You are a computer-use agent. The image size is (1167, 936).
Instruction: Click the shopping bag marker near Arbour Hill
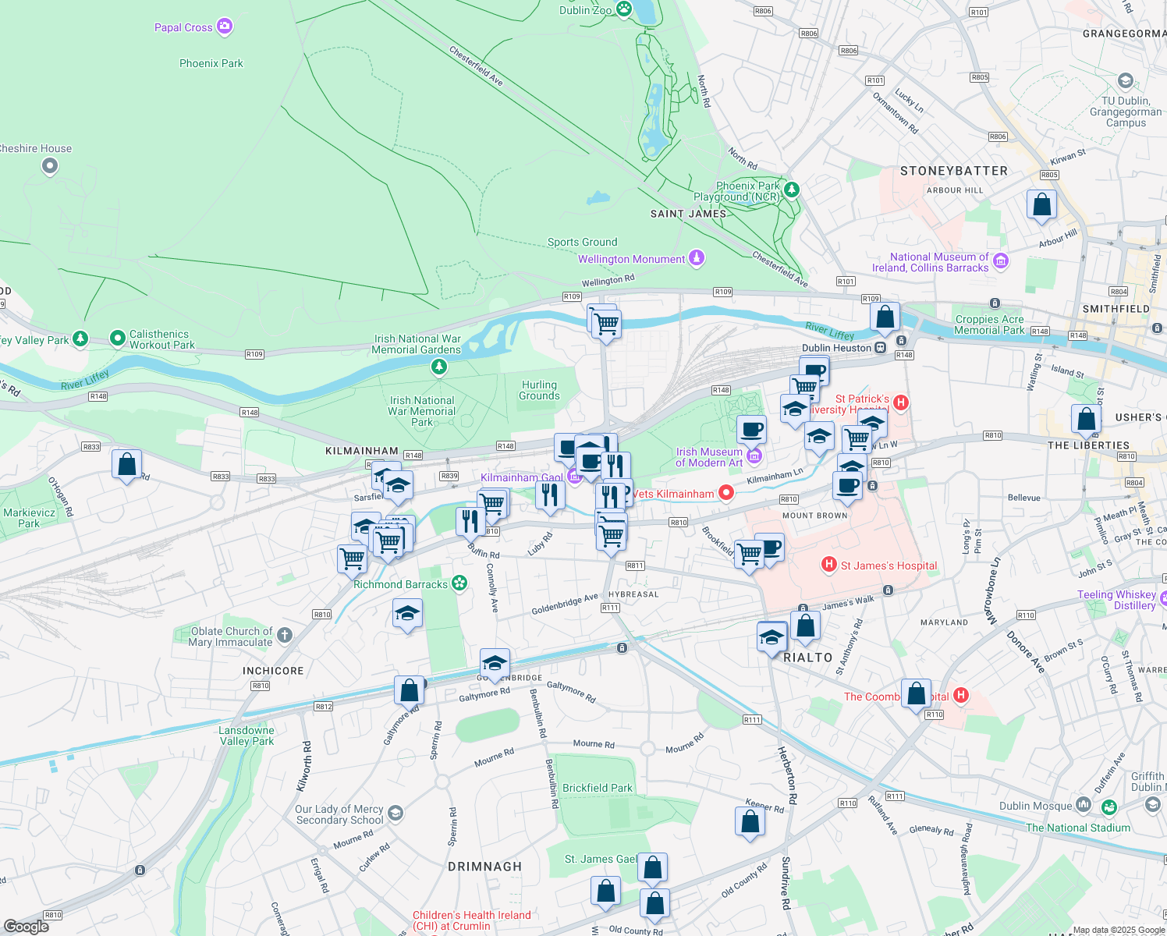click(1041, 206)
